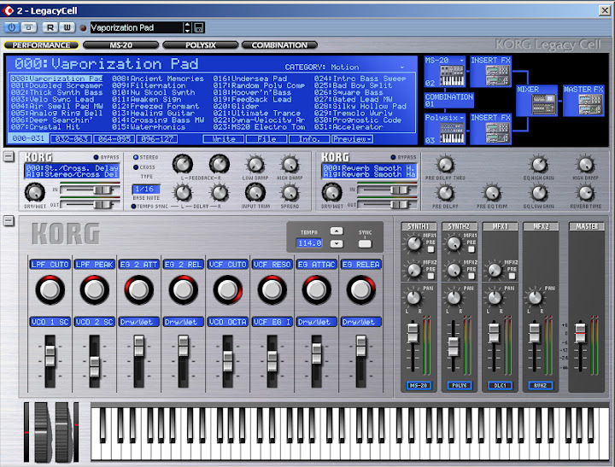Click the PRE EQ TRIM knob

tap(492, 193)
